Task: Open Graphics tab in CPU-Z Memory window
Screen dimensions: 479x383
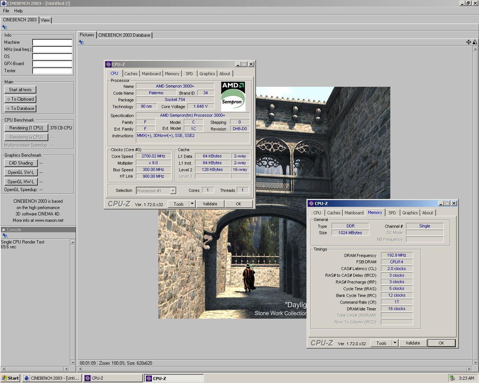Action: tap(410, 213)
